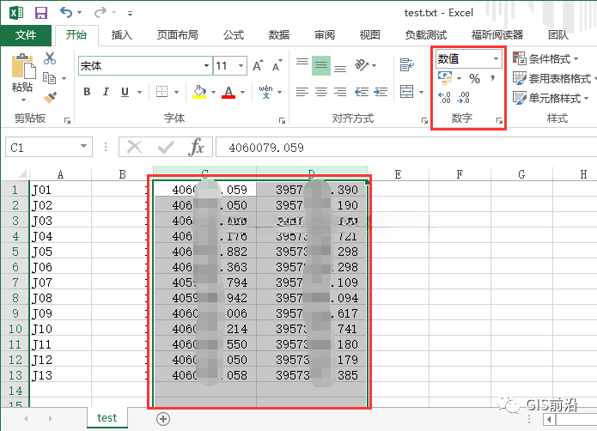Increase indent

pos(381,92)
